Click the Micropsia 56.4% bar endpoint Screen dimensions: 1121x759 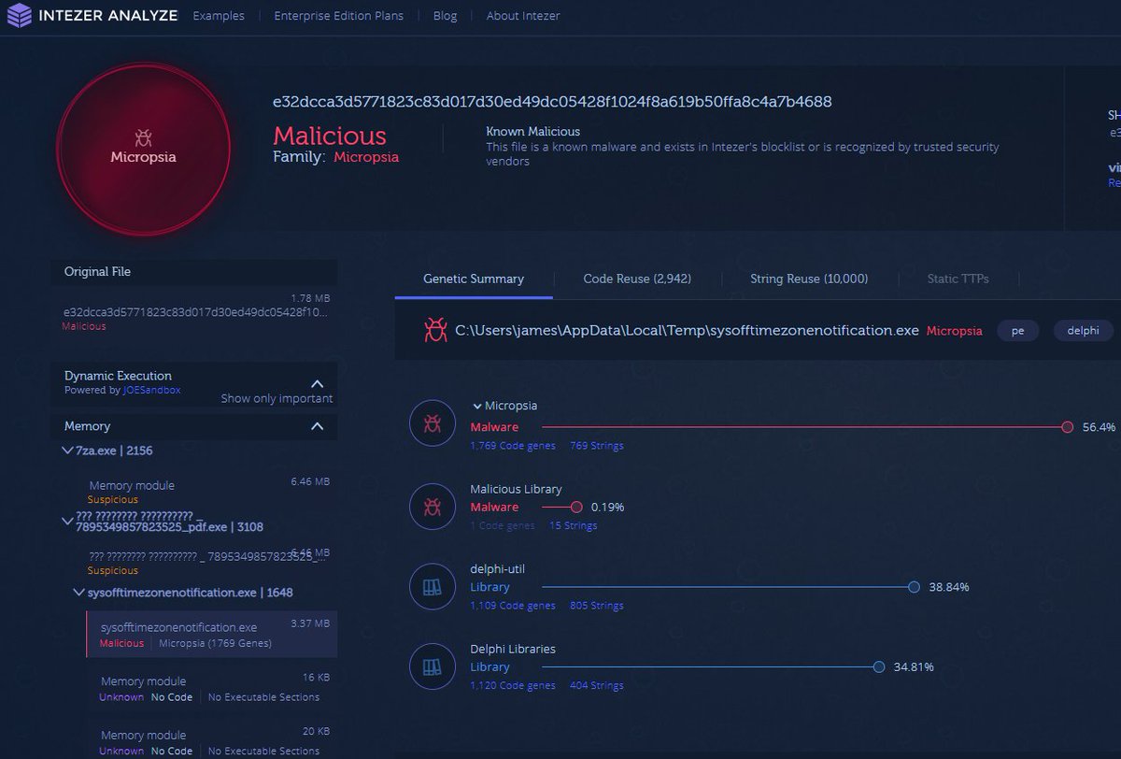pos(1067,426)
